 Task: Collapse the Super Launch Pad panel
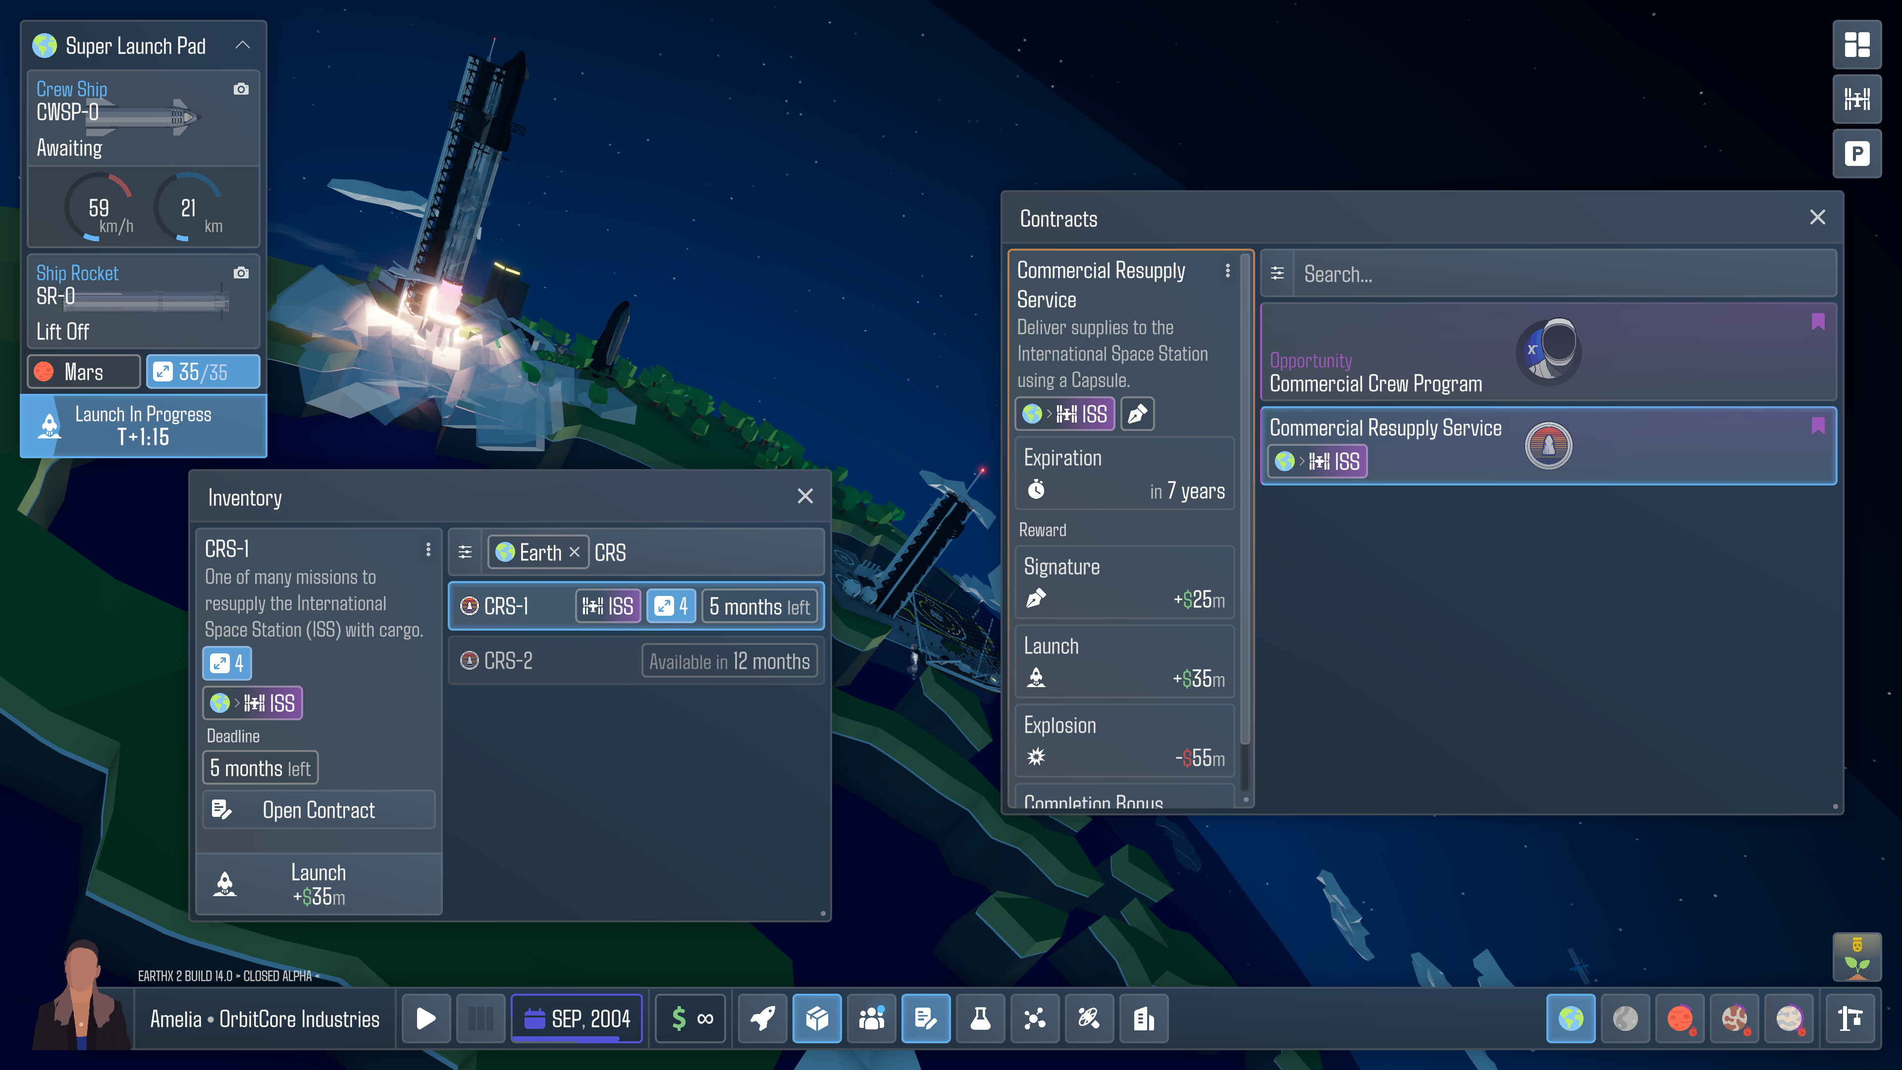click(242, 45)
